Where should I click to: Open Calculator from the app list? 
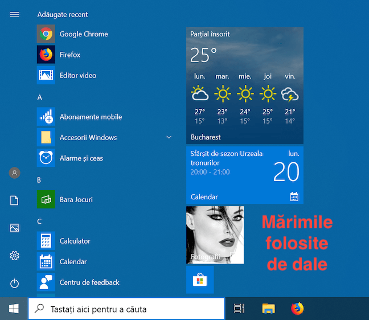(75, 241)
